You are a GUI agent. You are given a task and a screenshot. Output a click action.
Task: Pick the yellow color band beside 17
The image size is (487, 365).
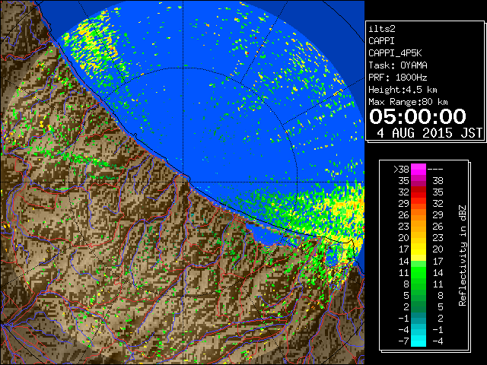pos(419,249)
